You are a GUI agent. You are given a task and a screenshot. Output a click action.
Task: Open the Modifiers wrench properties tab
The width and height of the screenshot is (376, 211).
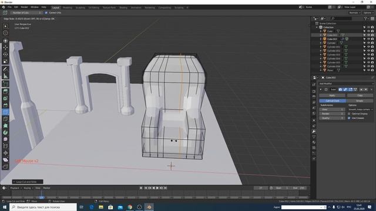314,131
